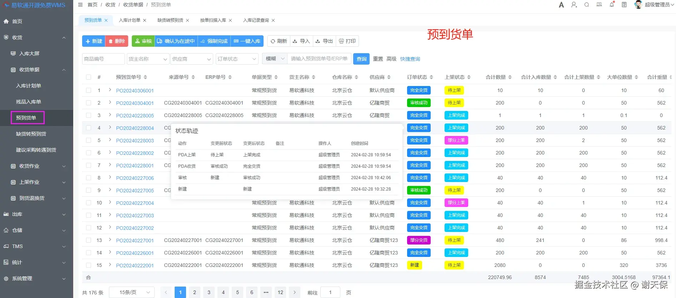
Task: Open the fullscreen monitor icon in the header
Action: coord(599,5)
